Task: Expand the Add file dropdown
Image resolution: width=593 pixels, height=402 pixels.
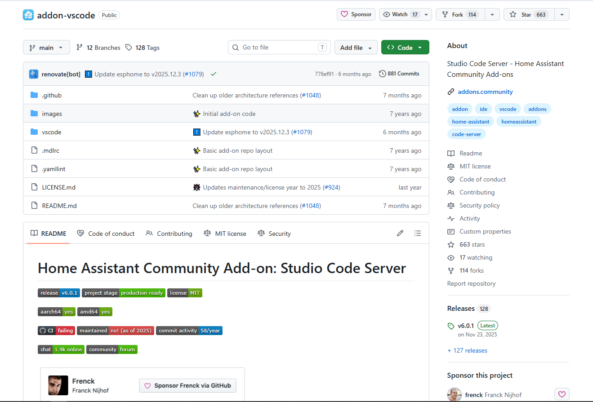Action: pos(356,47)
